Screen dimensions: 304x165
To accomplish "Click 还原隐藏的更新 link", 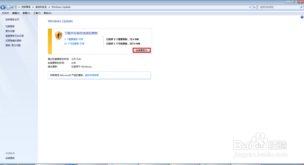I will pyautogui.click(x=13, y=40).
